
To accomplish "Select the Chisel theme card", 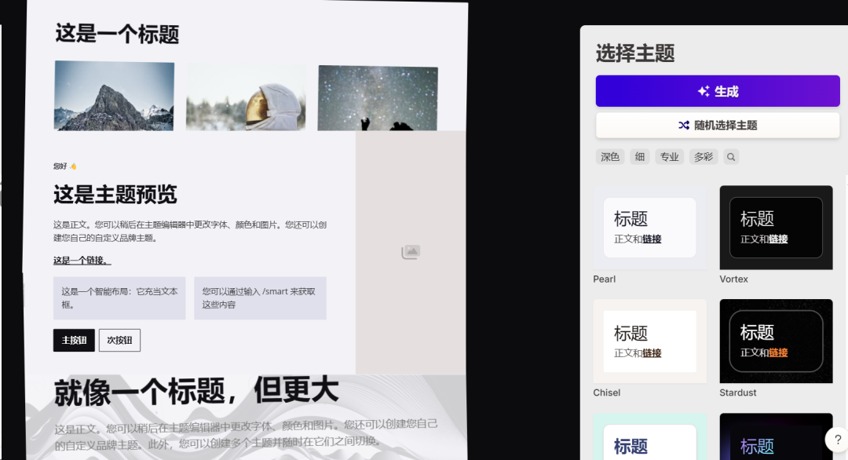I will click(650, 341).
